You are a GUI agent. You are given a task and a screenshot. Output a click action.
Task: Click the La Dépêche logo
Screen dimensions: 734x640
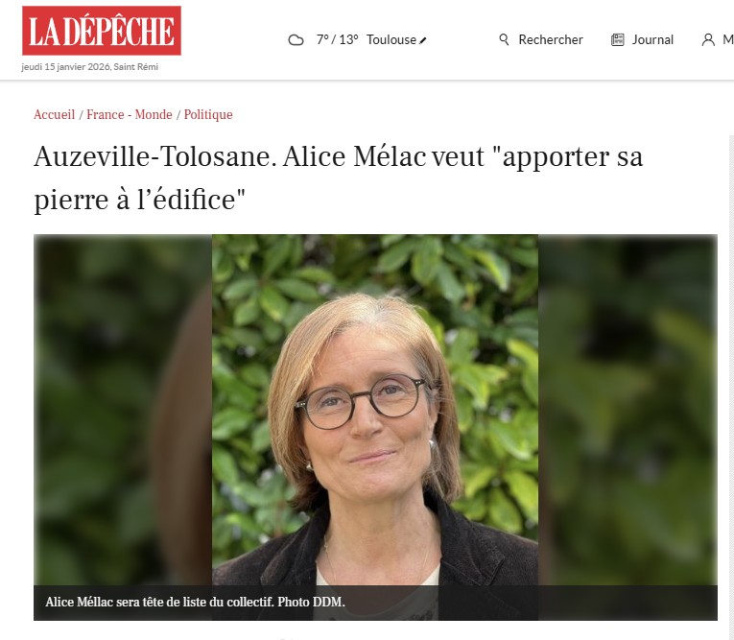[x=102, y=31]
